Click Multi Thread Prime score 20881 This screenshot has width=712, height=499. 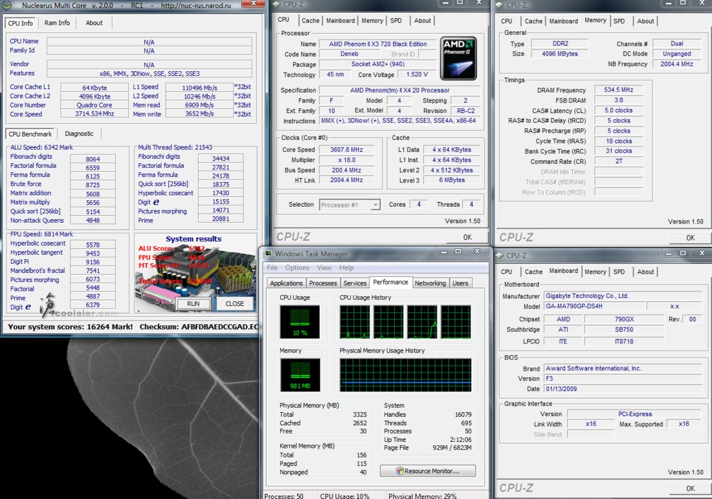coord(221,218)
